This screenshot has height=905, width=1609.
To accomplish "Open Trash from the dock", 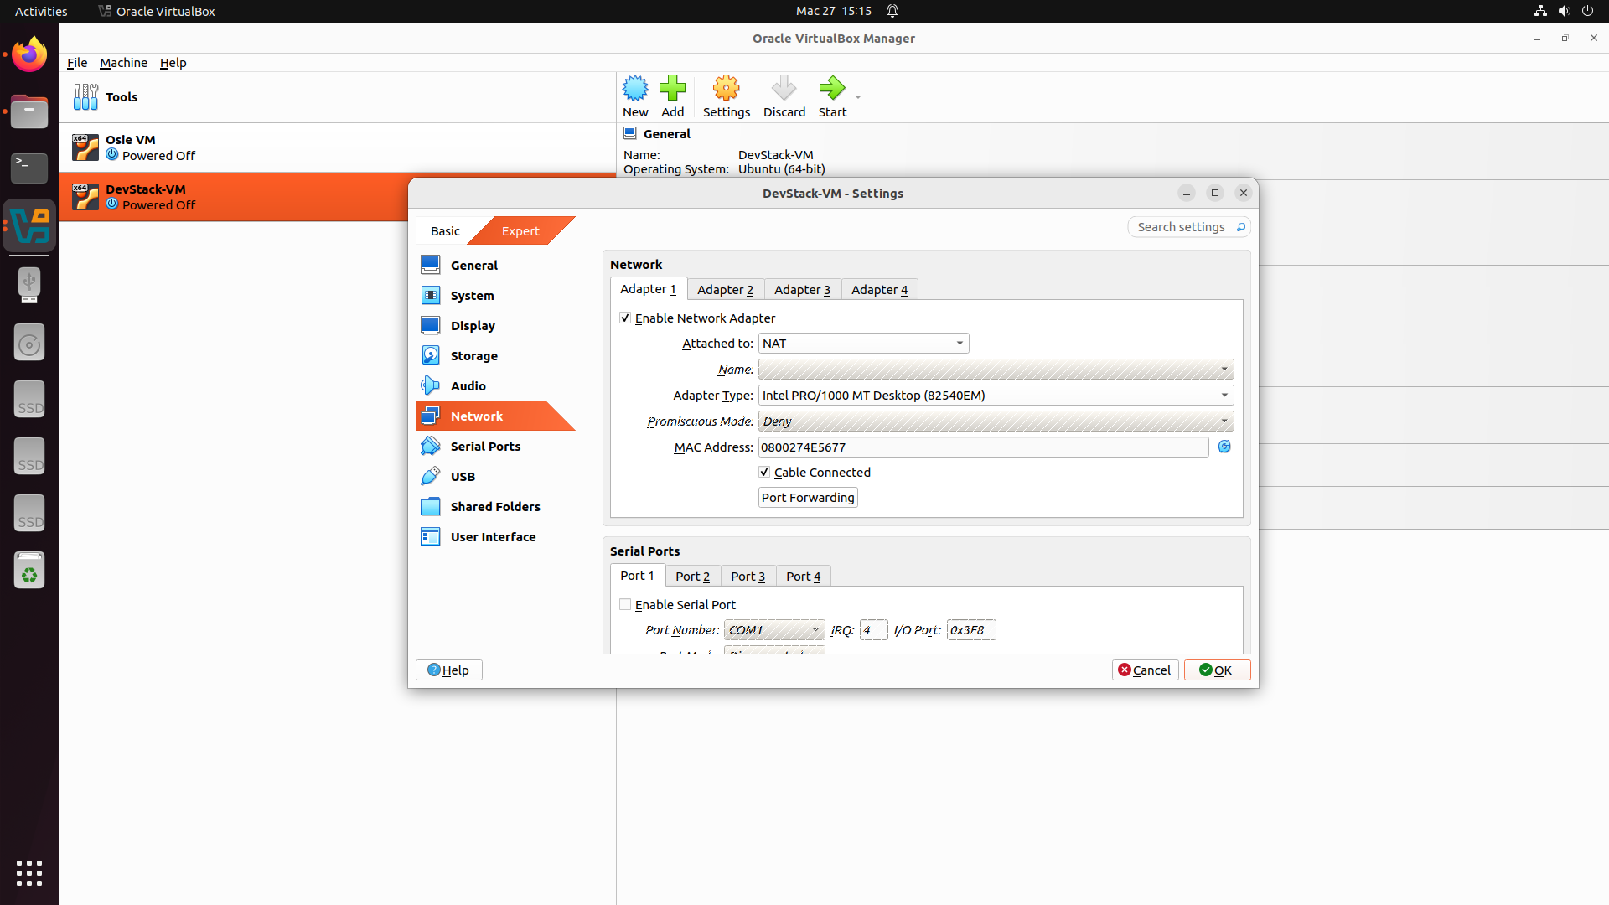I will 29,571.
